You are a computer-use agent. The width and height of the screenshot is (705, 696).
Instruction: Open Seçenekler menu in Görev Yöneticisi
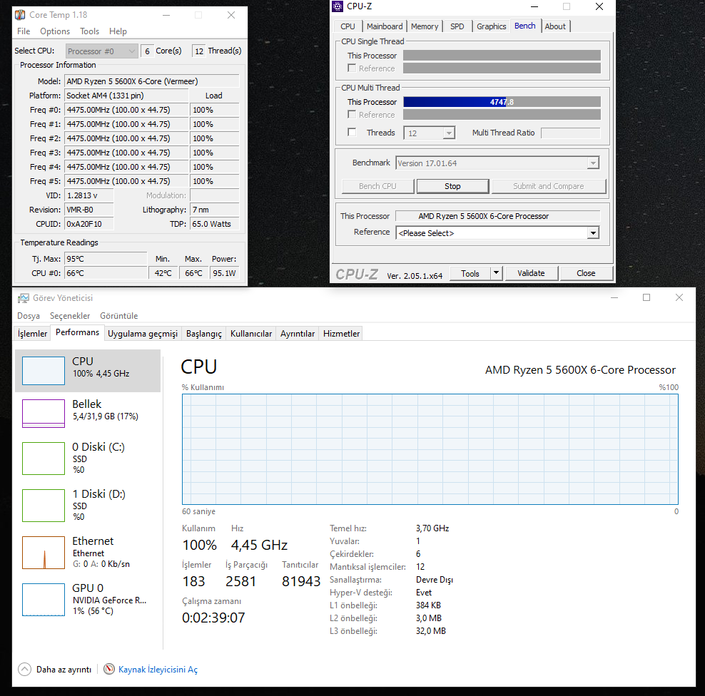pyautogui.click(x=70, y=315)
